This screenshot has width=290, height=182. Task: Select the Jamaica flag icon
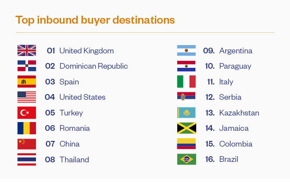point(186,128)
